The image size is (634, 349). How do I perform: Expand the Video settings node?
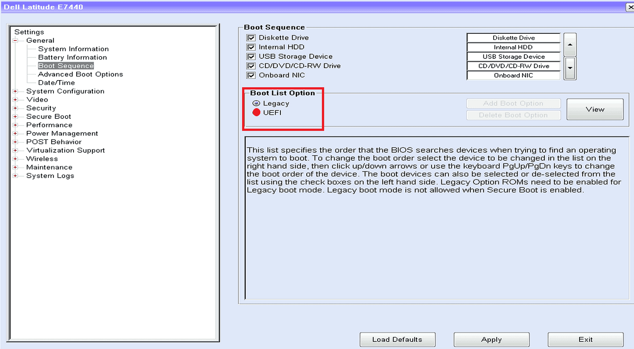(16, 100)
